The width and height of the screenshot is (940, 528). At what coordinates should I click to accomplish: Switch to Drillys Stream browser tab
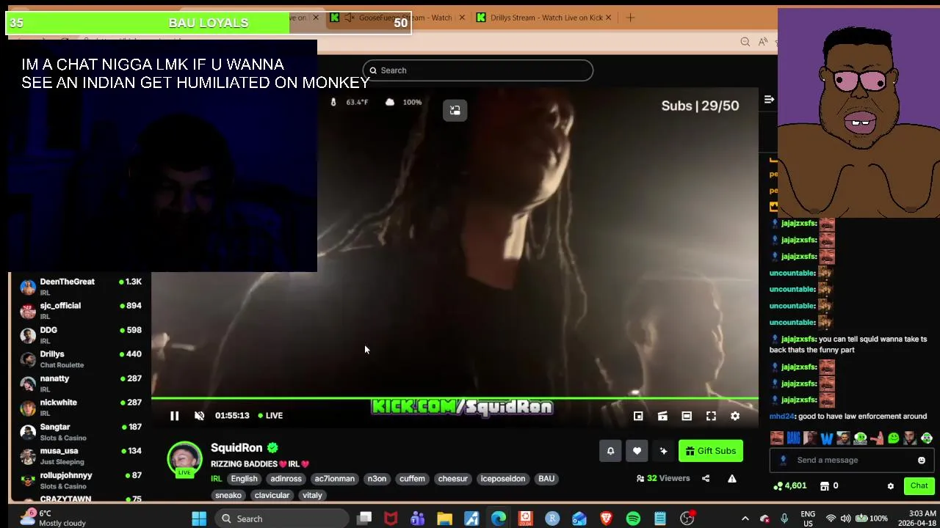(x=544, y=18)
